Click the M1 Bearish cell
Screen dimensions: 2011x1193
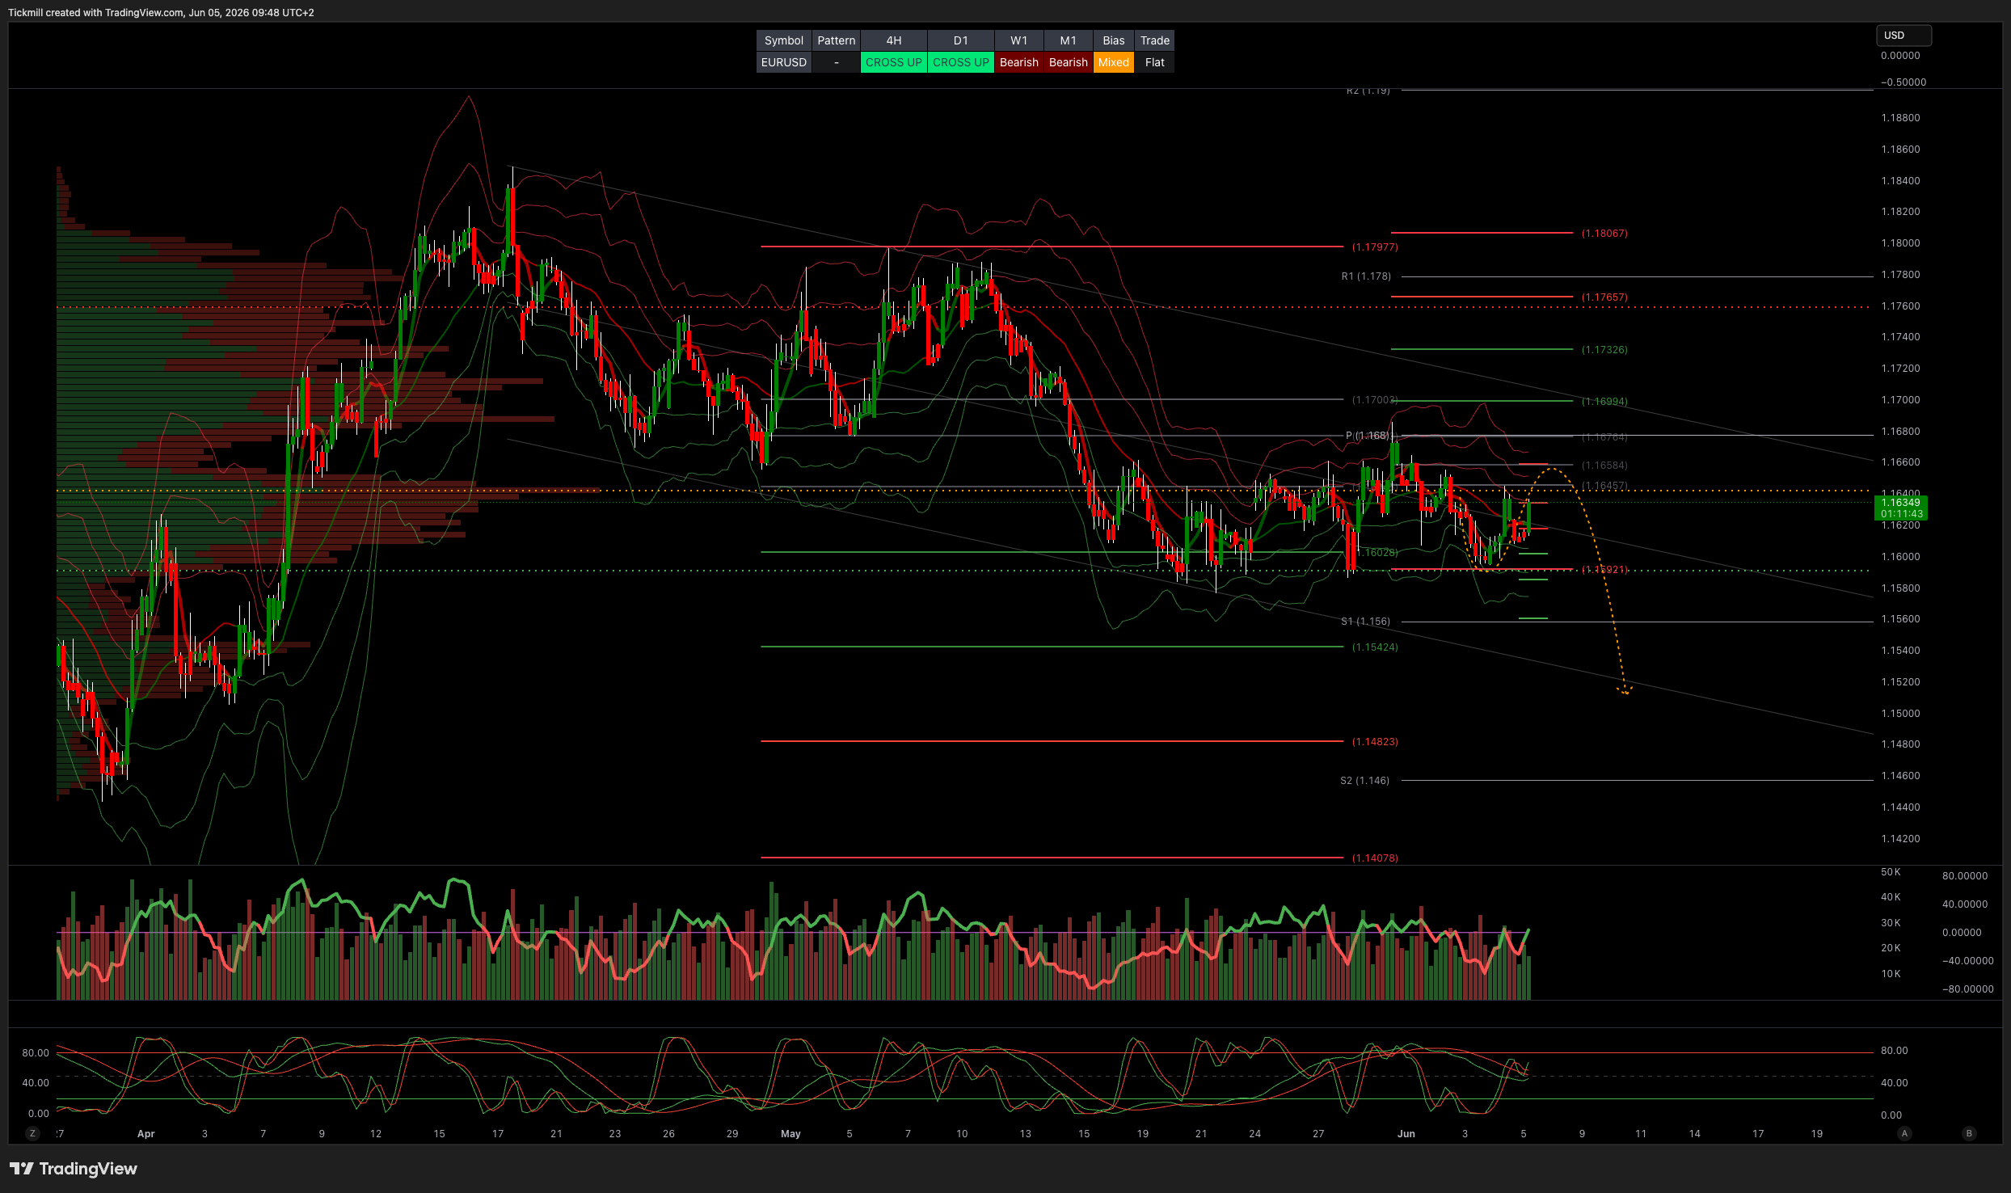coord(1068,62)
